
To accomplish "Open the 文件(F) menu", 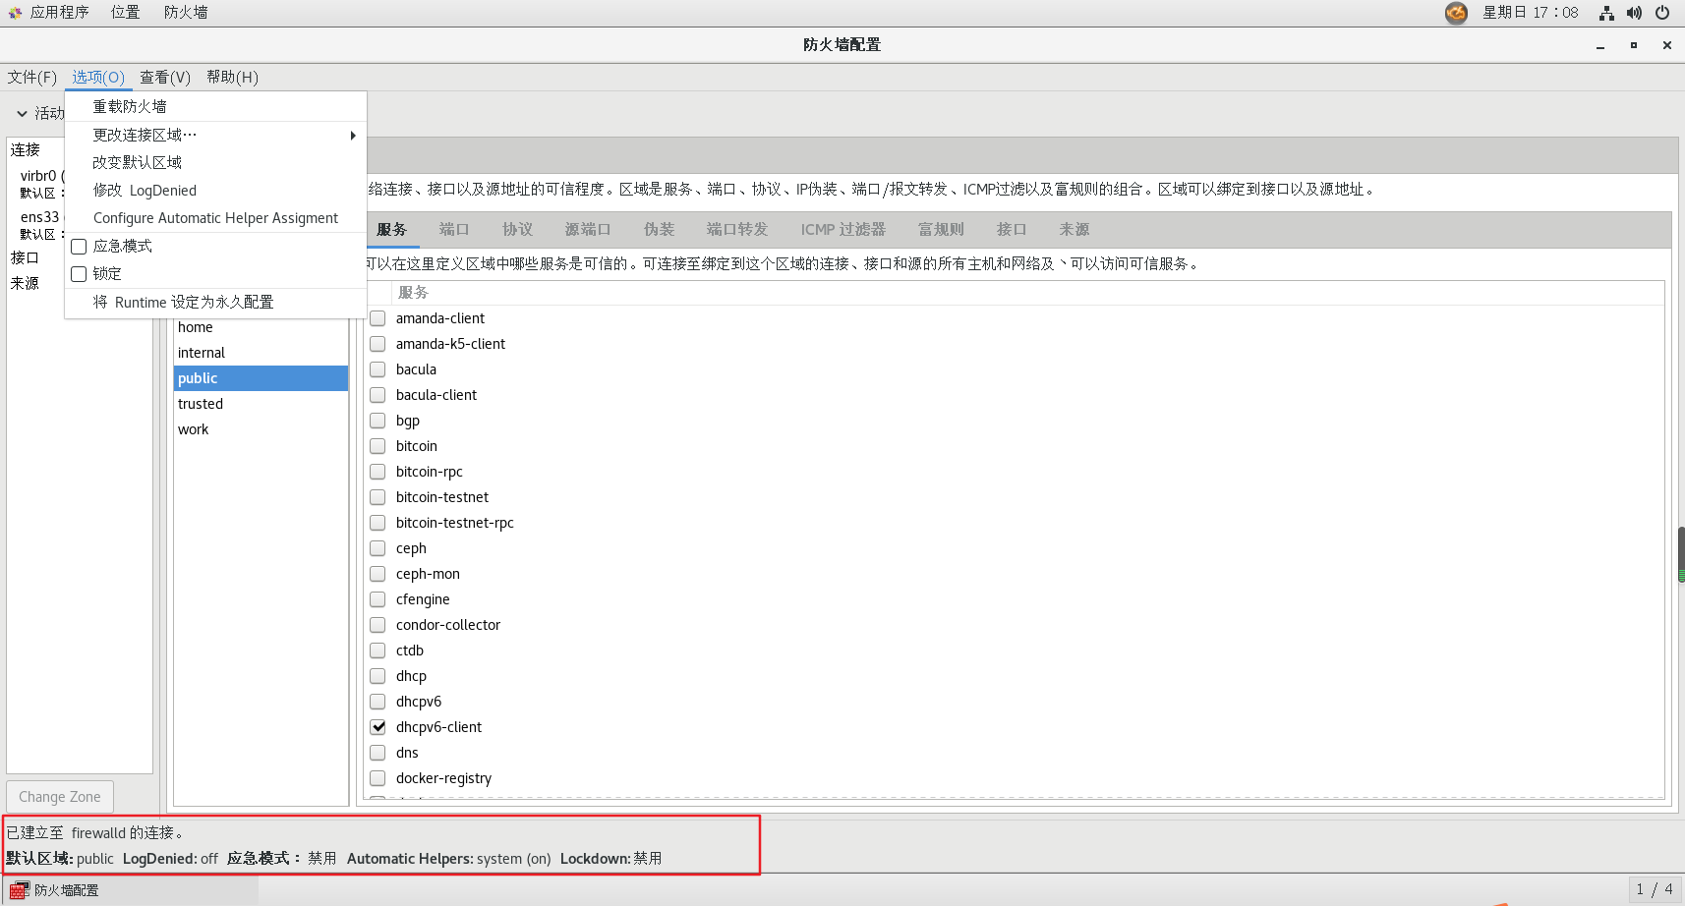I will pyautogui.click(x=32, y=77).
